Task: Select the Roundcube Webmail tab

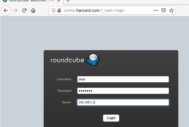Action: [x=31, y=1]
